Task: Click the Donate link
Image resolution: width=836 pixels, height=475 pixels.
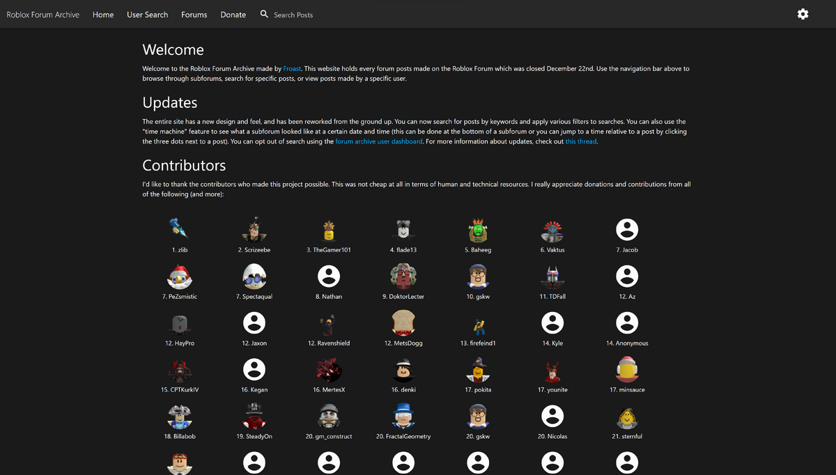Action: tap(233, 14)
